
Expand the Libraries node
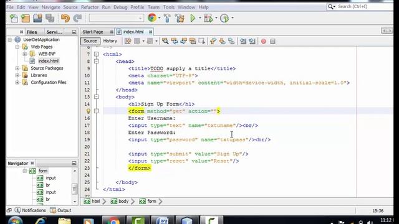17,75
